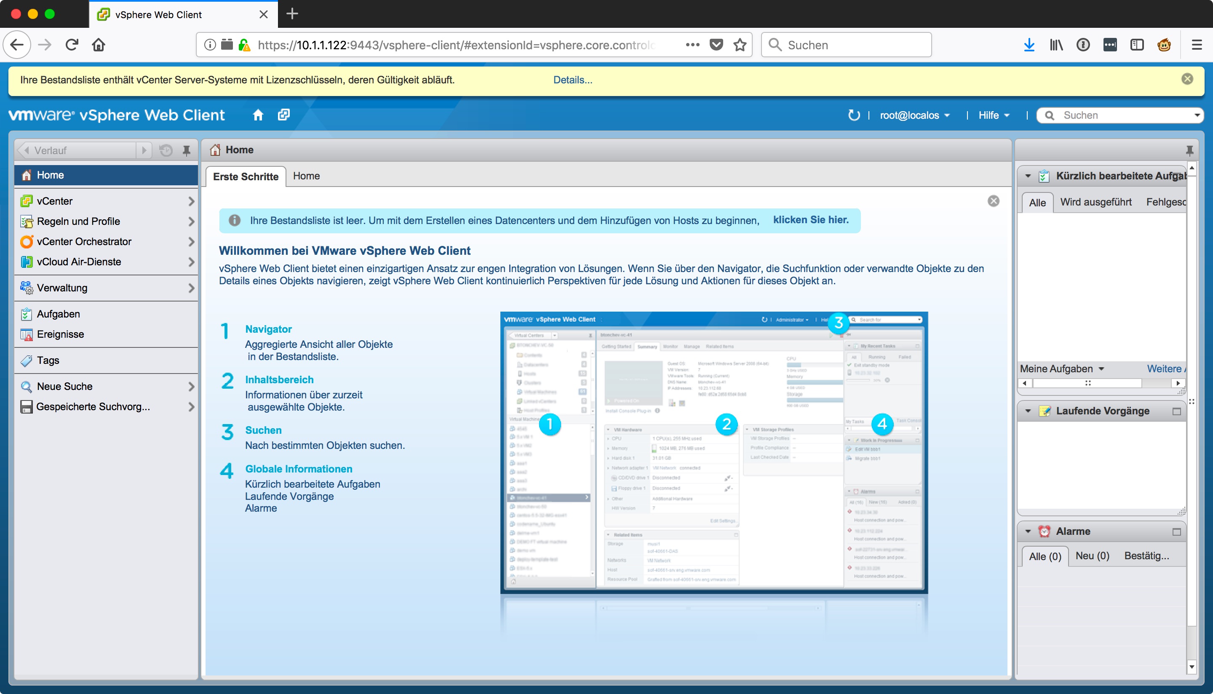Click the Weitere Aufgaben link

[x=1166, y=369]
